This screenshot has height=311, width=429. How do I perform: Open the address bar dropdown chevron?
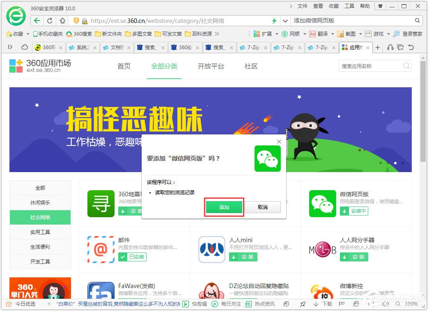pyautogui.click(x=285, y=20)
